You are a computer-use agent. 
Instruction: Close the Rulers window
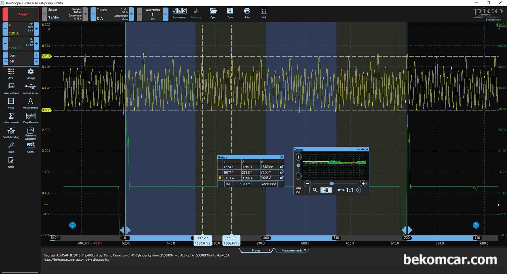point(282,157)
